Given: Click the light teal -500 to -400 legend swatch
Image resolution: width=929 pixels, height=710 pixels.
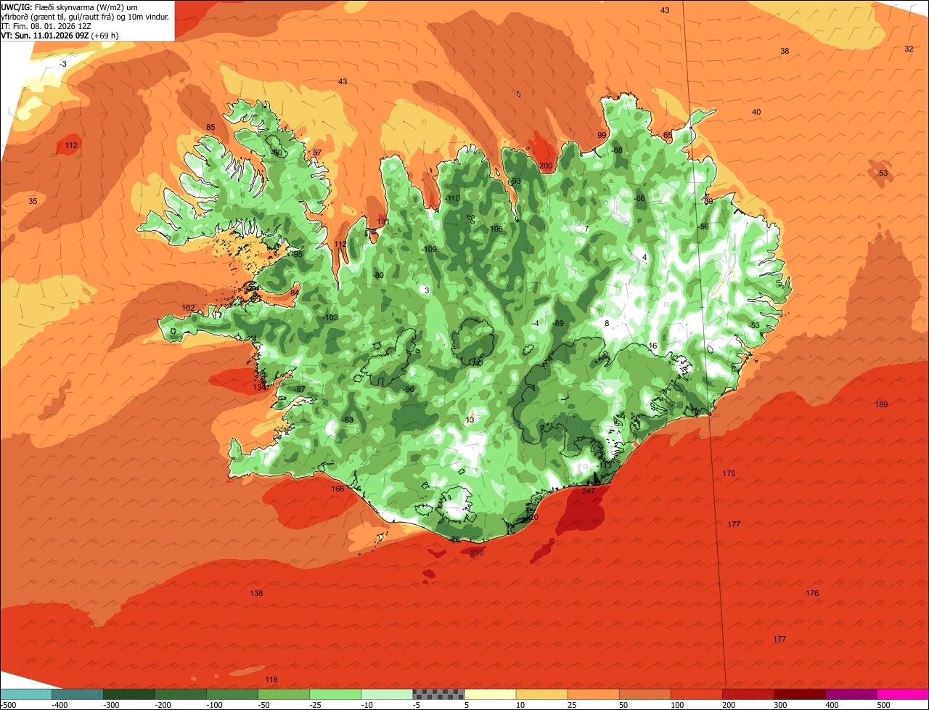Looking at the screenshot, I should click(25, 693).
